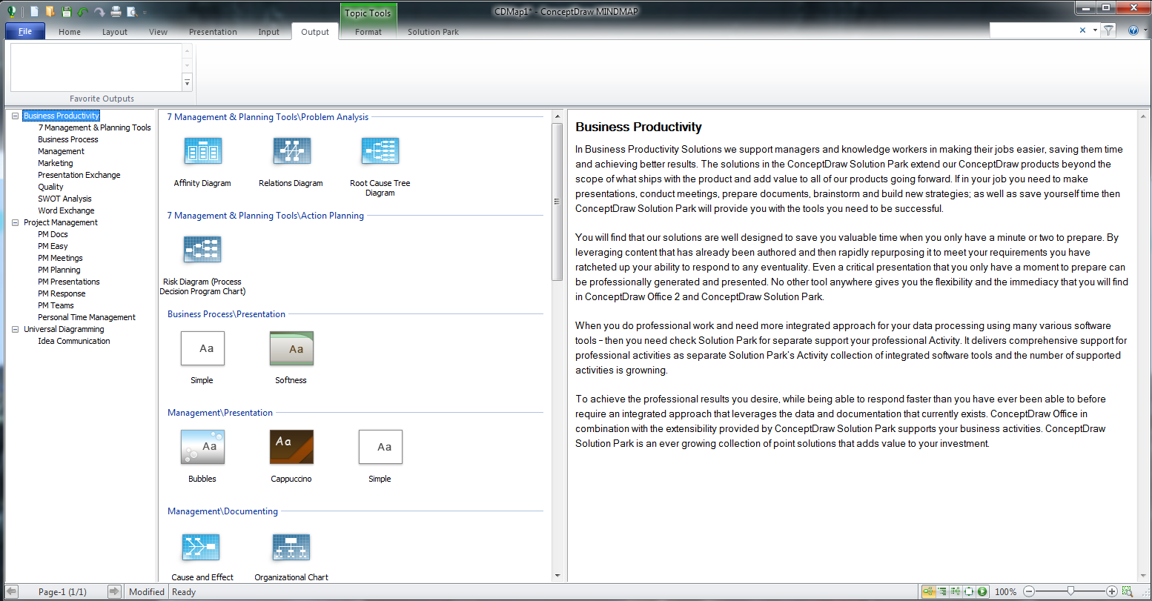Click inside the ribbon search input field
This screenshot has width=1152, height=601.
(1033, 30)
